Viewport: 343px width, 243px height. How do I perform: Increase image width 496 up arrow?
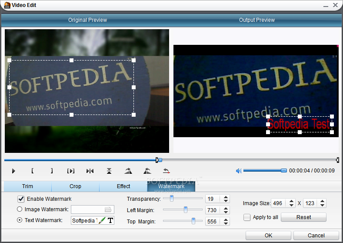coord(291,201)
